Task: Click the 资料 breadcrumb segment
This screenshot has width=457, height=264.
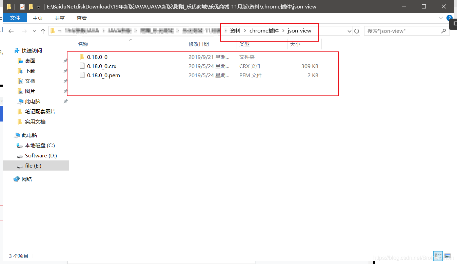Action: coord(235,31)
